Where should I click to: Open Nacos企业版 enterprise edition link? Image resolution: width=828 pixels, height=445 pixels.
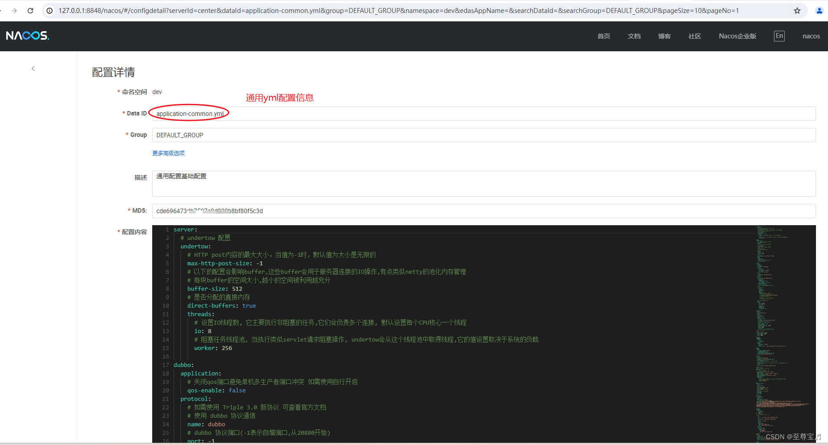click(737, 36)
